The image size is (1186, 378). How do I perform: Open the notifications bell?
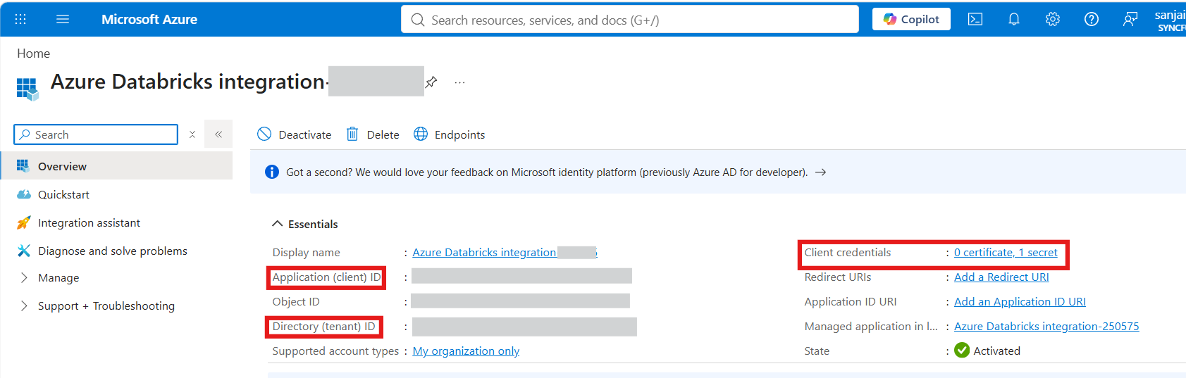(x=1014, y=19)
